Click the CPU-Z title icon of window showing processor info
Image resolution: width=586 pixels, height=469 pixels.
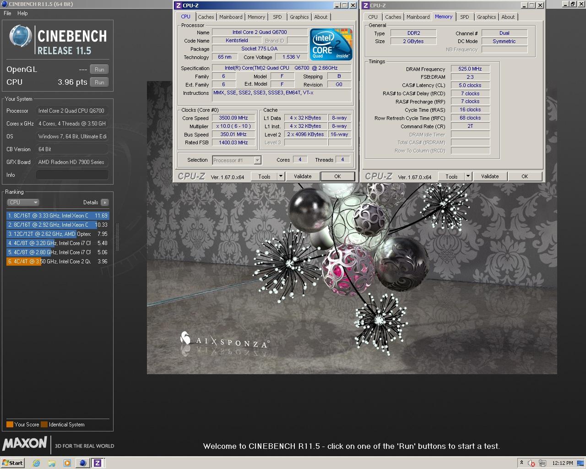point(178,5)
